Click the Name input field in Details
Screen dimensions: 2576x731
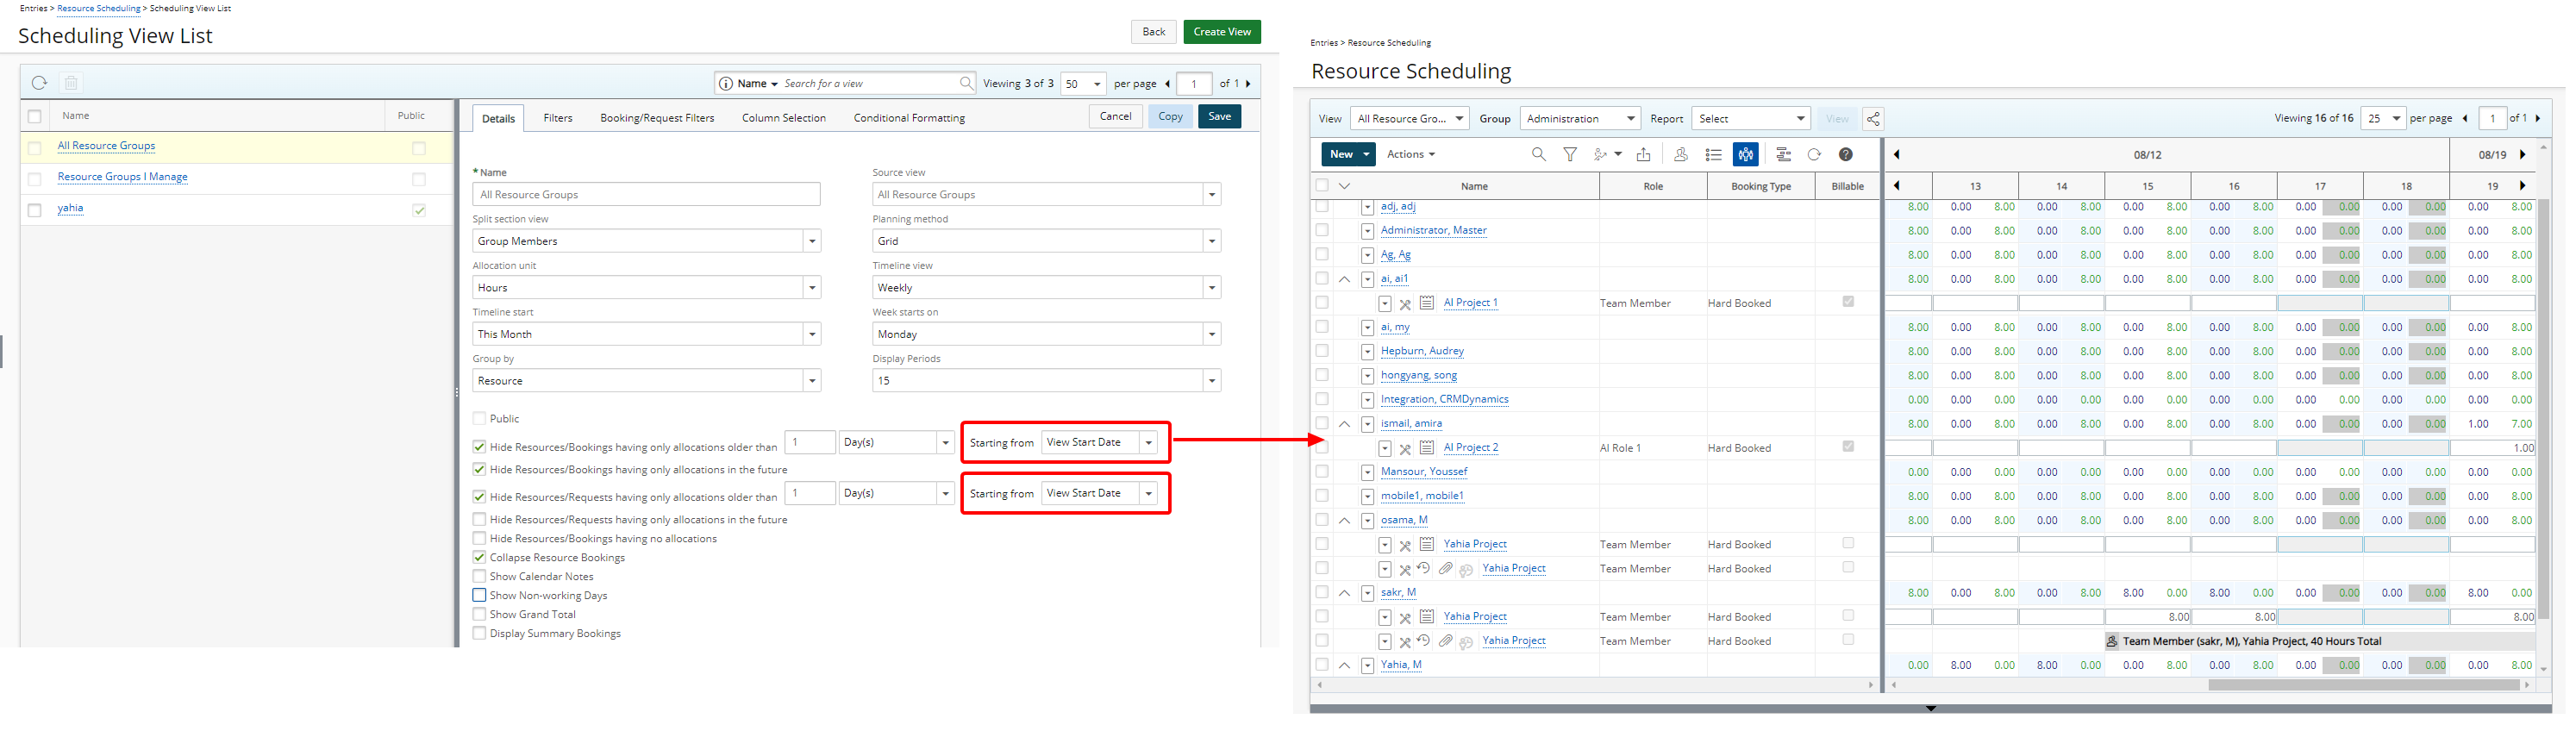646,195
